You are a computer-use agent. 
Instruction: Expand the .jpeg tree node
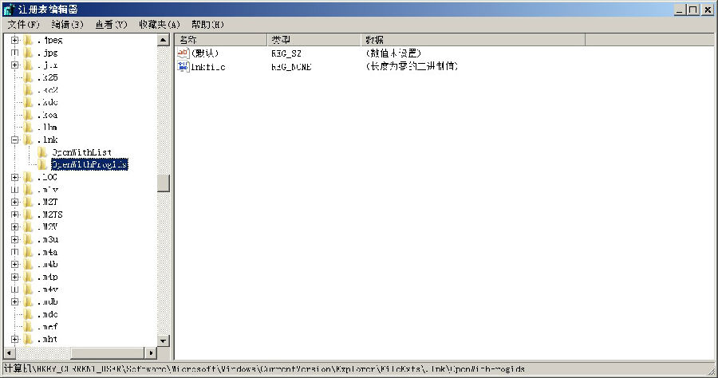14,40
